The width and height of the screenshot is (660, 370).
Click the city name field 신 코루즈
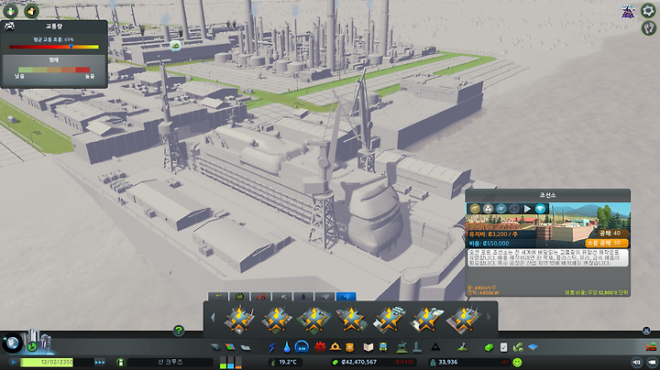click(x=170, y=362)
